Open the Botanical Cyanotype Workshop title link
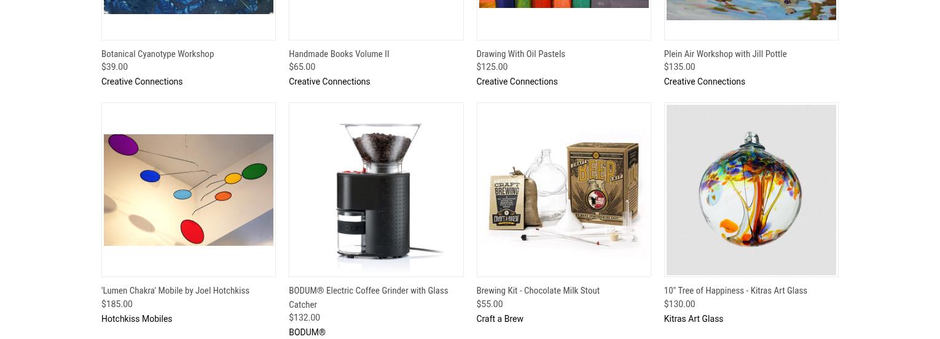Screen dimensions: 940x339 coord(157,54)
